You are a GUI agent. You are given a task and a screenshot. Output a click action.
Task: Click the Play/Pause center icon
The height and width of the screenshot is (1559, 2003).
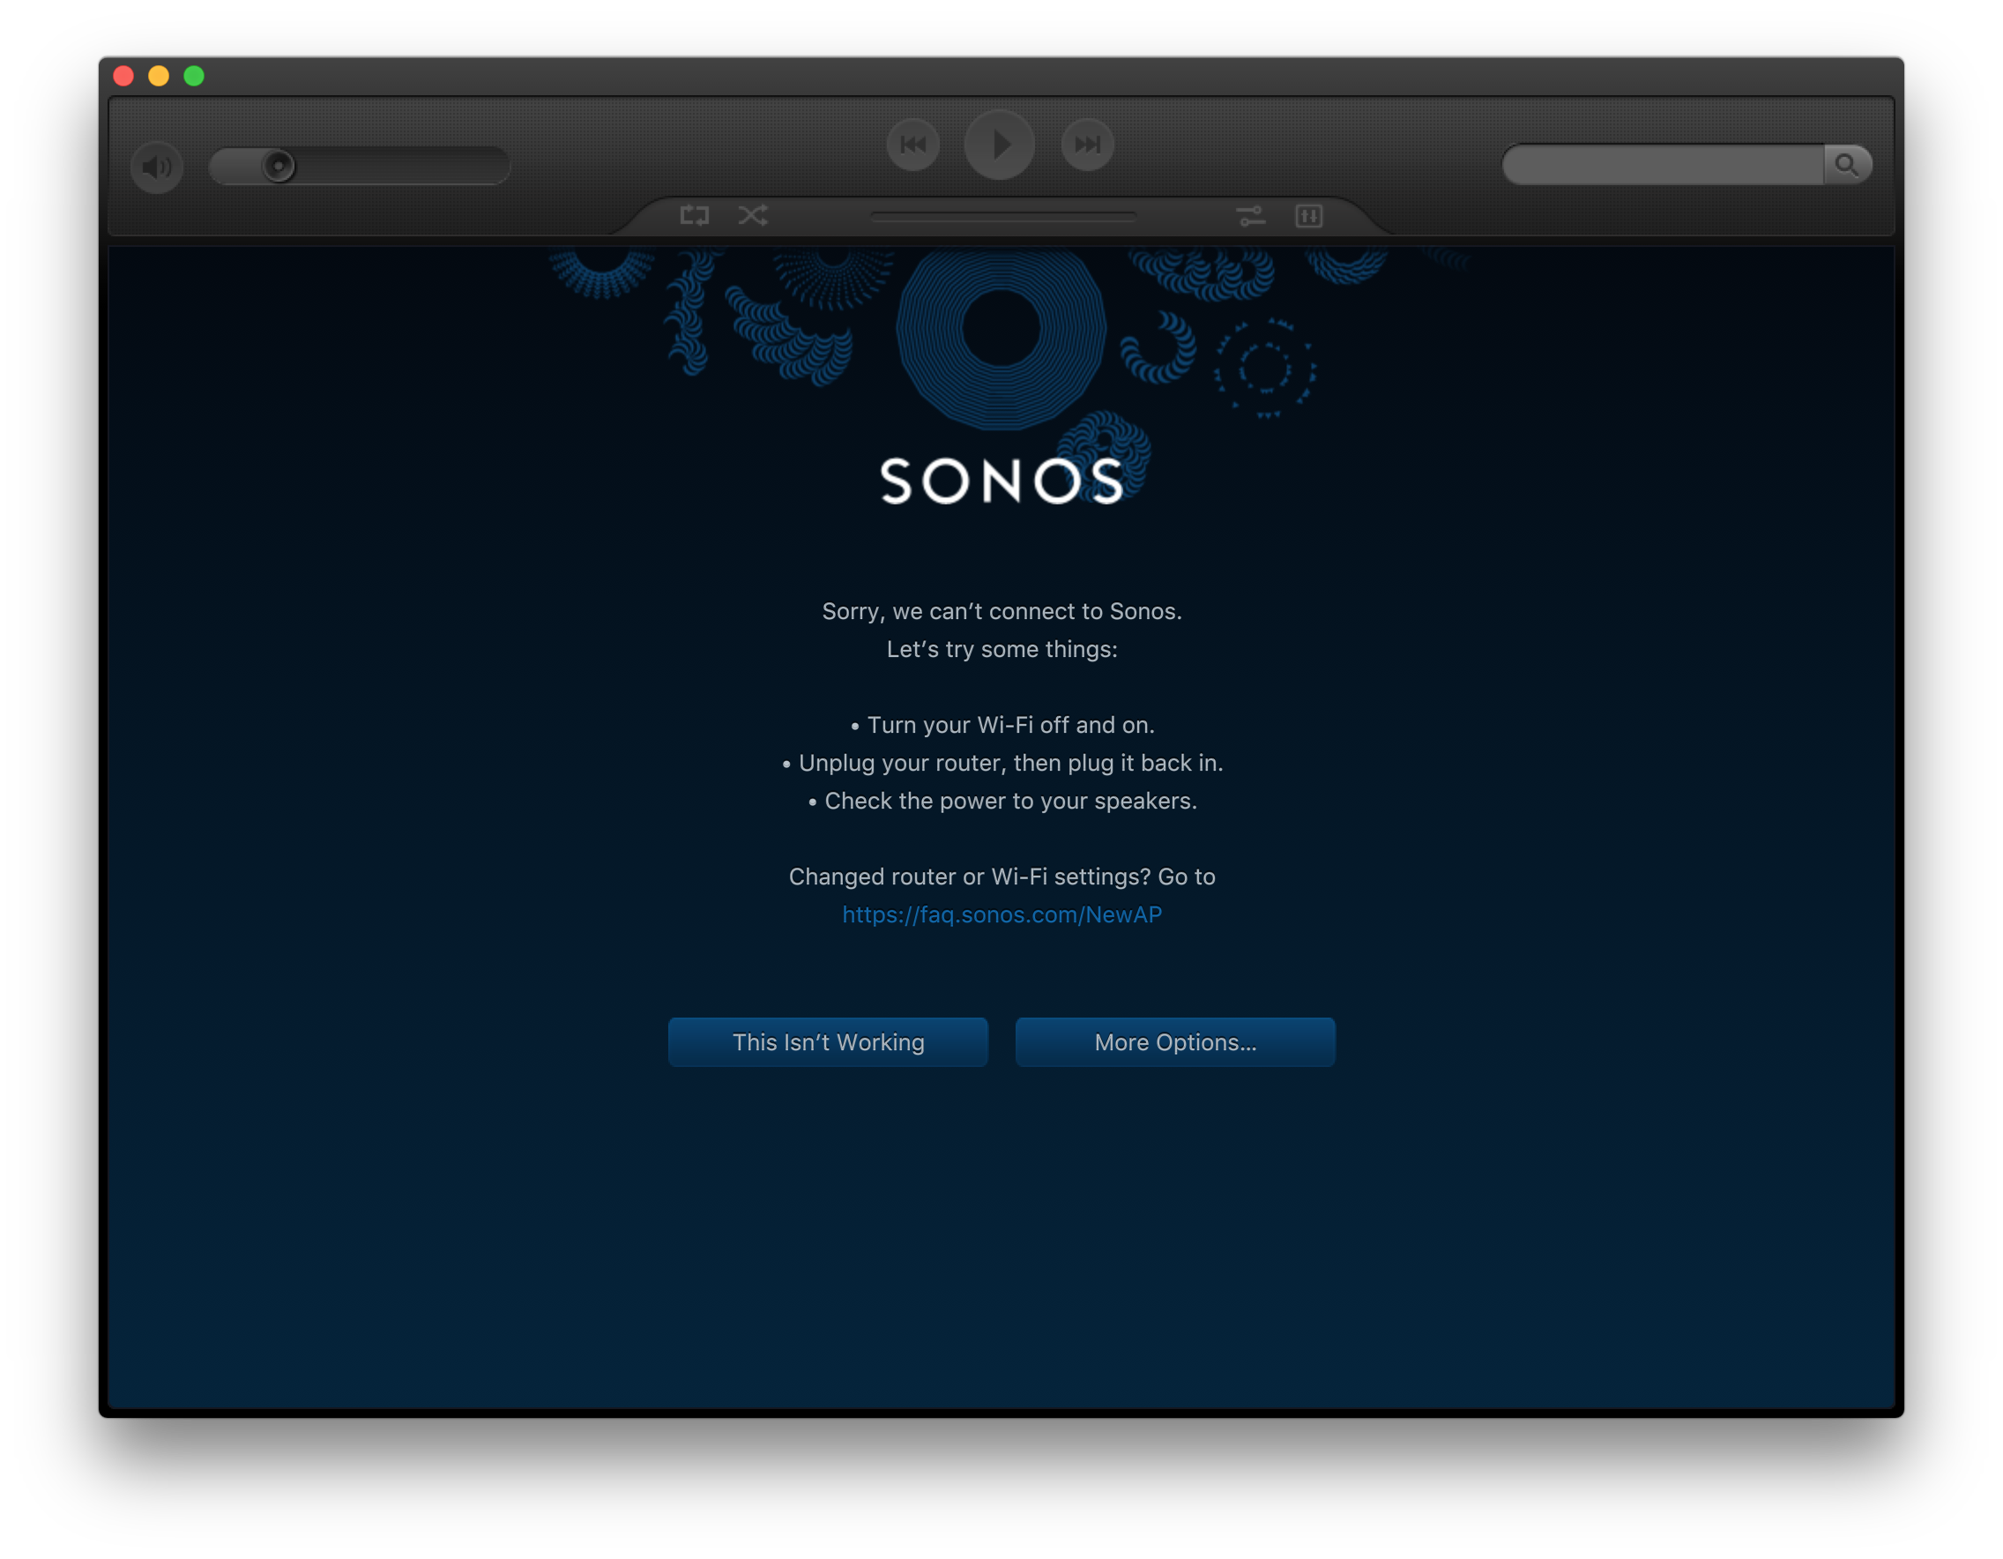point(1001,143)
